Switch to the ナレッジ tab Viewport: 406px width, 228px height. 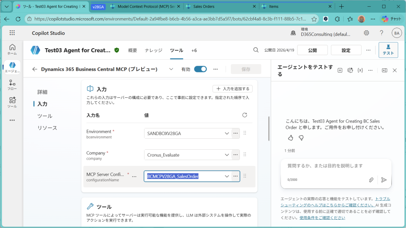[x=153, y=50]
